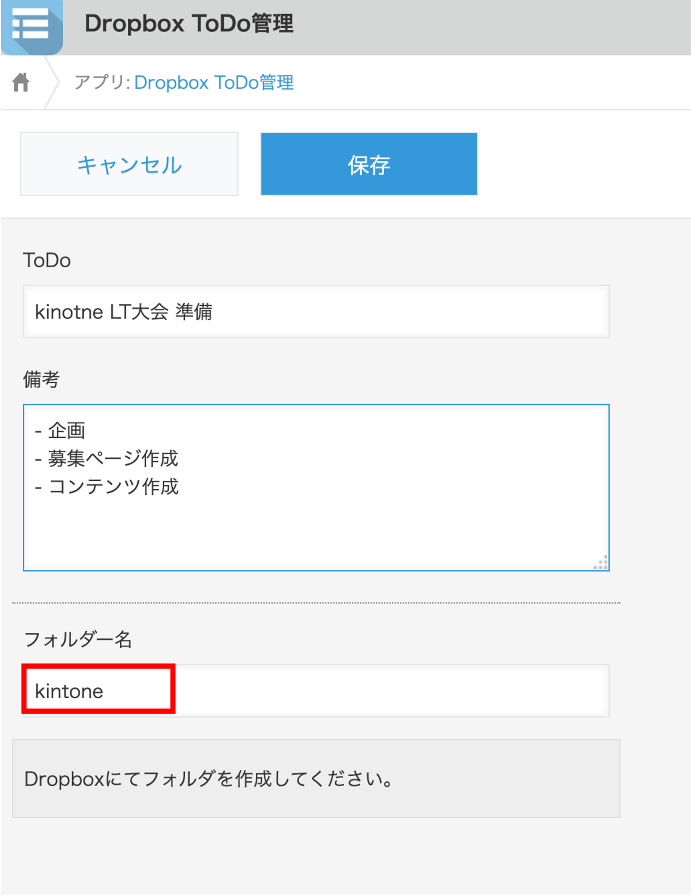Focus the ToDo text field
Screen dimensions: 691x896
pyautogui.click(x=316, y=311)
